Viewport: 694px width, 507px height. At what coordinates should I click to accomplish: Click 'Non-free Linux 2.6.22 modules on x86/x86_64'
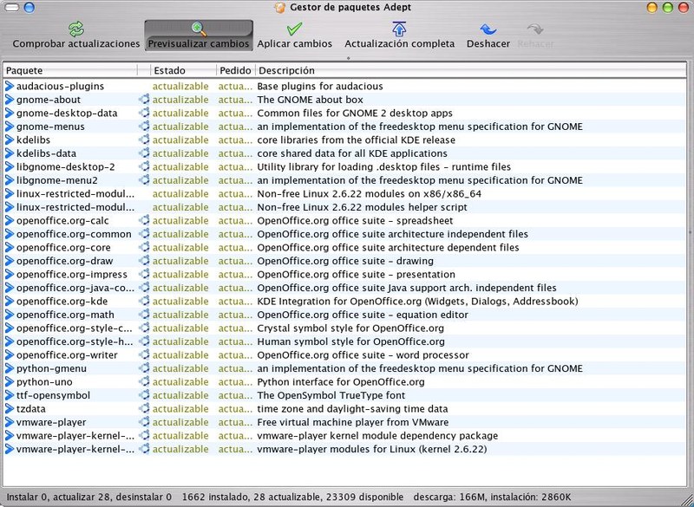tap(370, 193)
